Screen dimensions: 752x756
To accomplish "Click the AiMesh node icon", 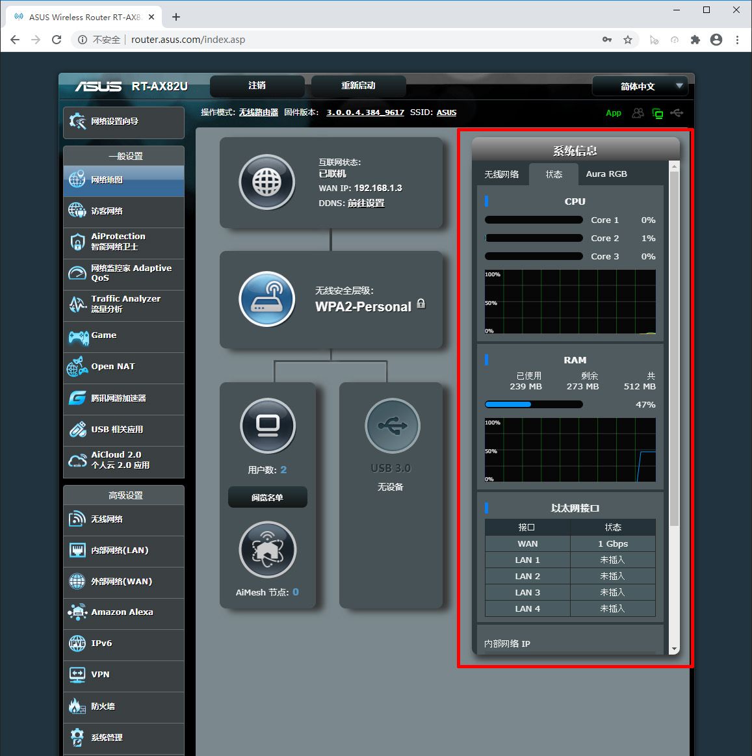I will coord(267,550).
